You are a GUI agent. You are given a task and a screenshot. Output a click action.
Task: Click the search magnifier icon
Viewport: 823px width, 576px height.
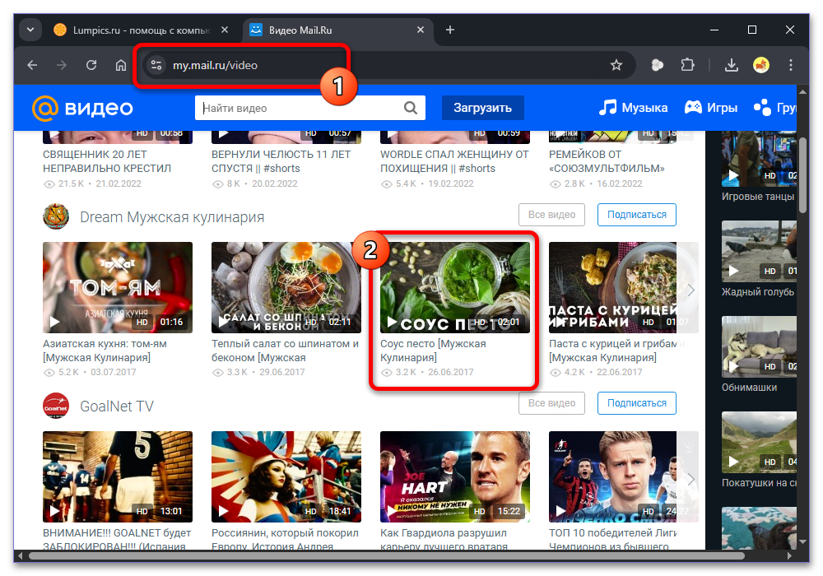[x=411, y=108]
